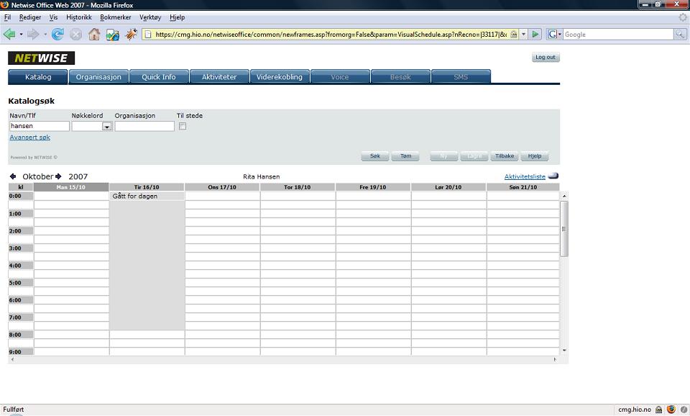This screenshot has width=690, height=416.
Task: Open the Fil menu
Action: [7, 17]
